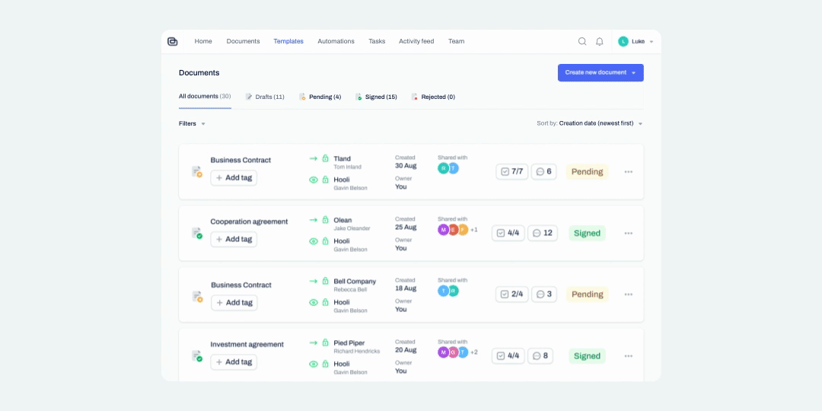This screenshot has width=822, height=411.
Task: Click the Create new document button
Action: [x=601, y=73]
